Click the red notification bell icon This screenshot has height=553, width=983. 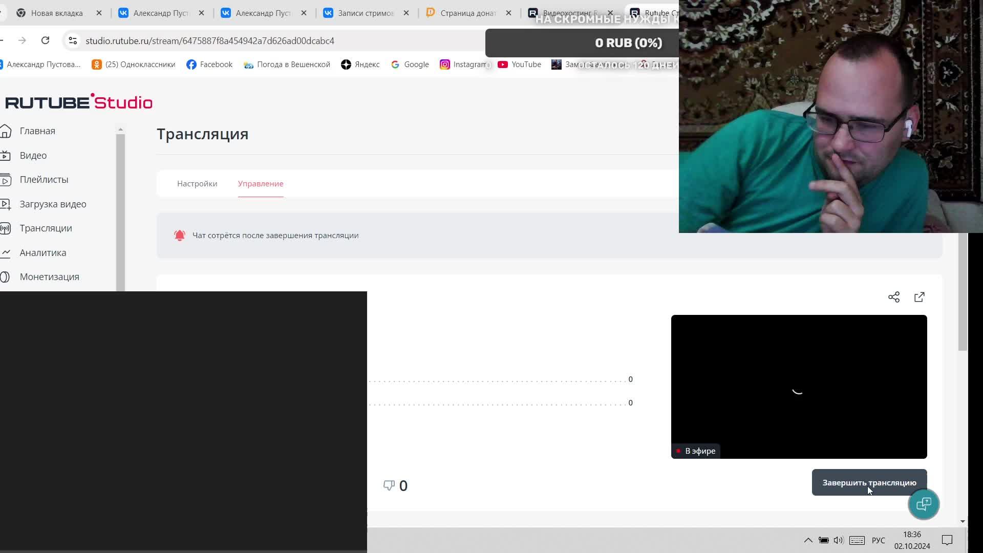coord(179,236)
